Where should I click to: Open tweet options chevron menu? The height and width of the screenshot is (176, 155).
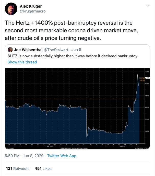(148, 6)
